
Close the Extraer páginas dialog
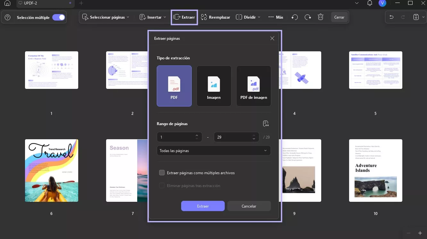(272, 38)
